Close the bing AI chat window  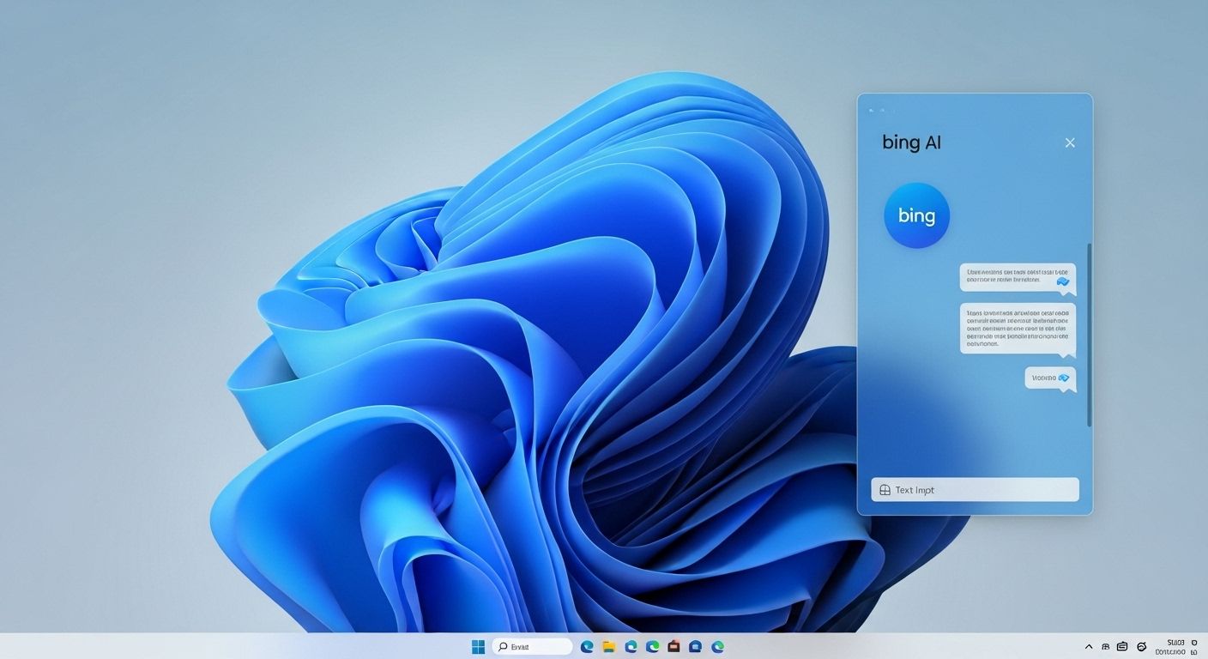[x=1070, y=142]
